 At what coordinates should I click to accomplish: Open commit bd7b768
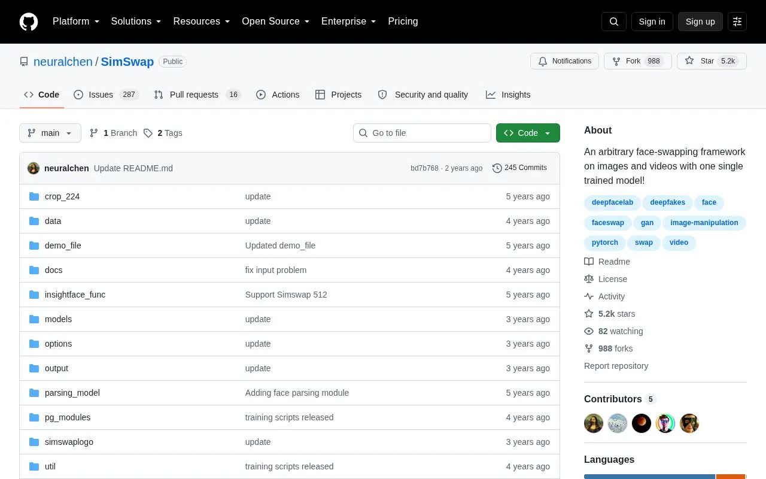point(424,168)
